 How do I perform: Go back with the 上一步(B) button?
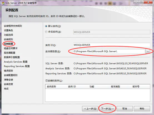(90, 109)
